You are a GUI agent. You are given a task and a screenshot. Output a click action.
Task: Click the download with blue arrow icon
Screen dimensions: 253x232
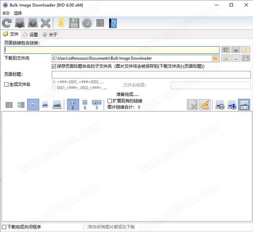point(232,105)
